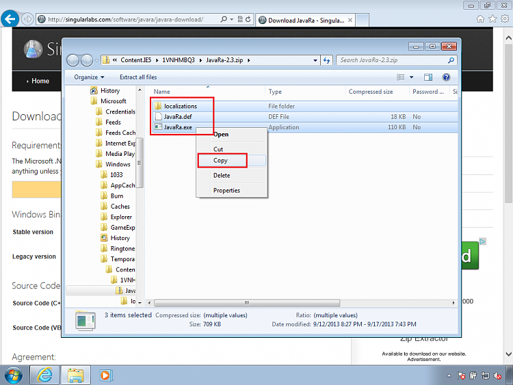The height and width of the screenshot is (385, 513).
Task: Click Internet Explorer taskbar icon
Action: 45,375
